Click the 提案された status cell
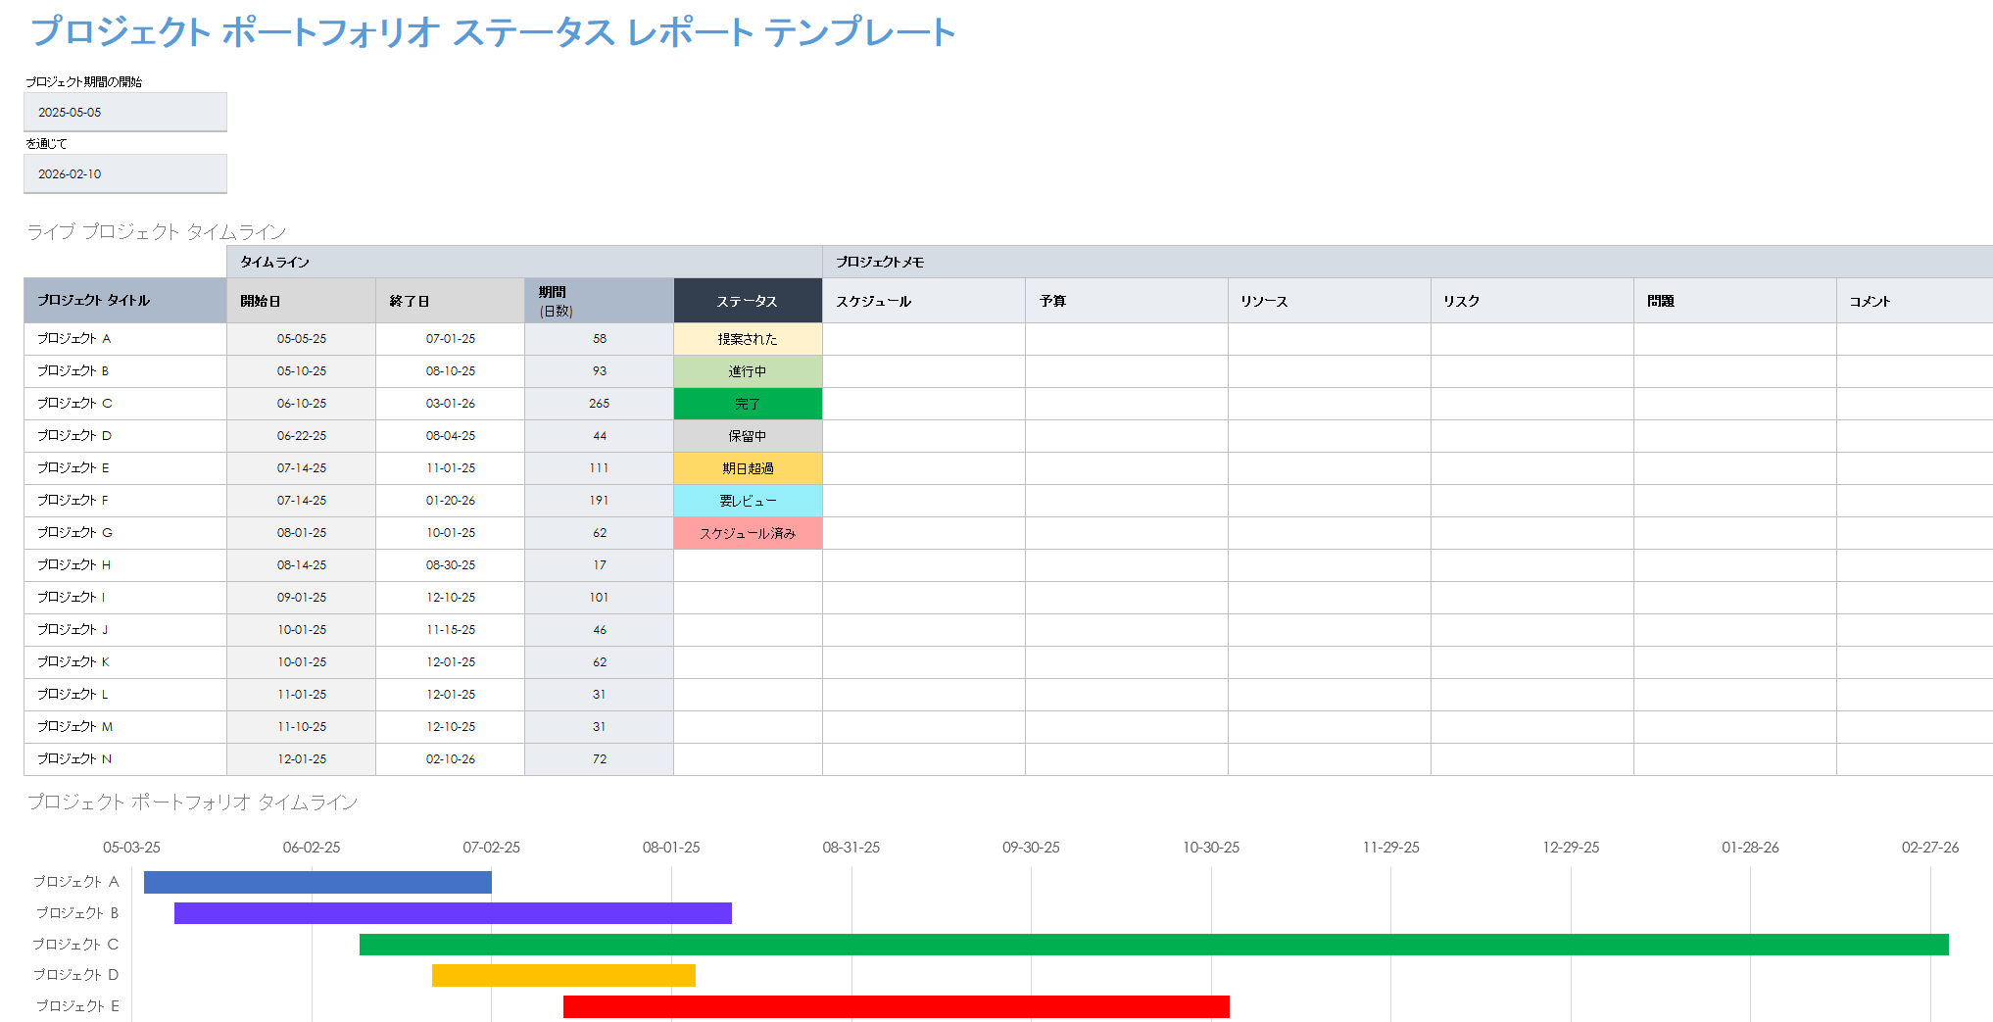The width and height of the screenshot is (1993, 1022). (x=748, y=339)
